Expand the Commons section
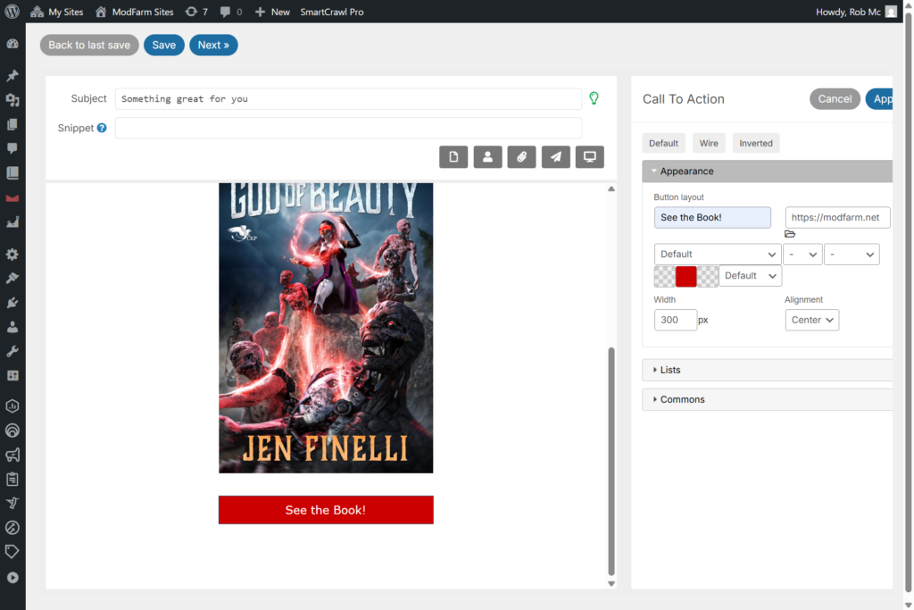Viewport: 914px width, 610px height. point(682,399)
